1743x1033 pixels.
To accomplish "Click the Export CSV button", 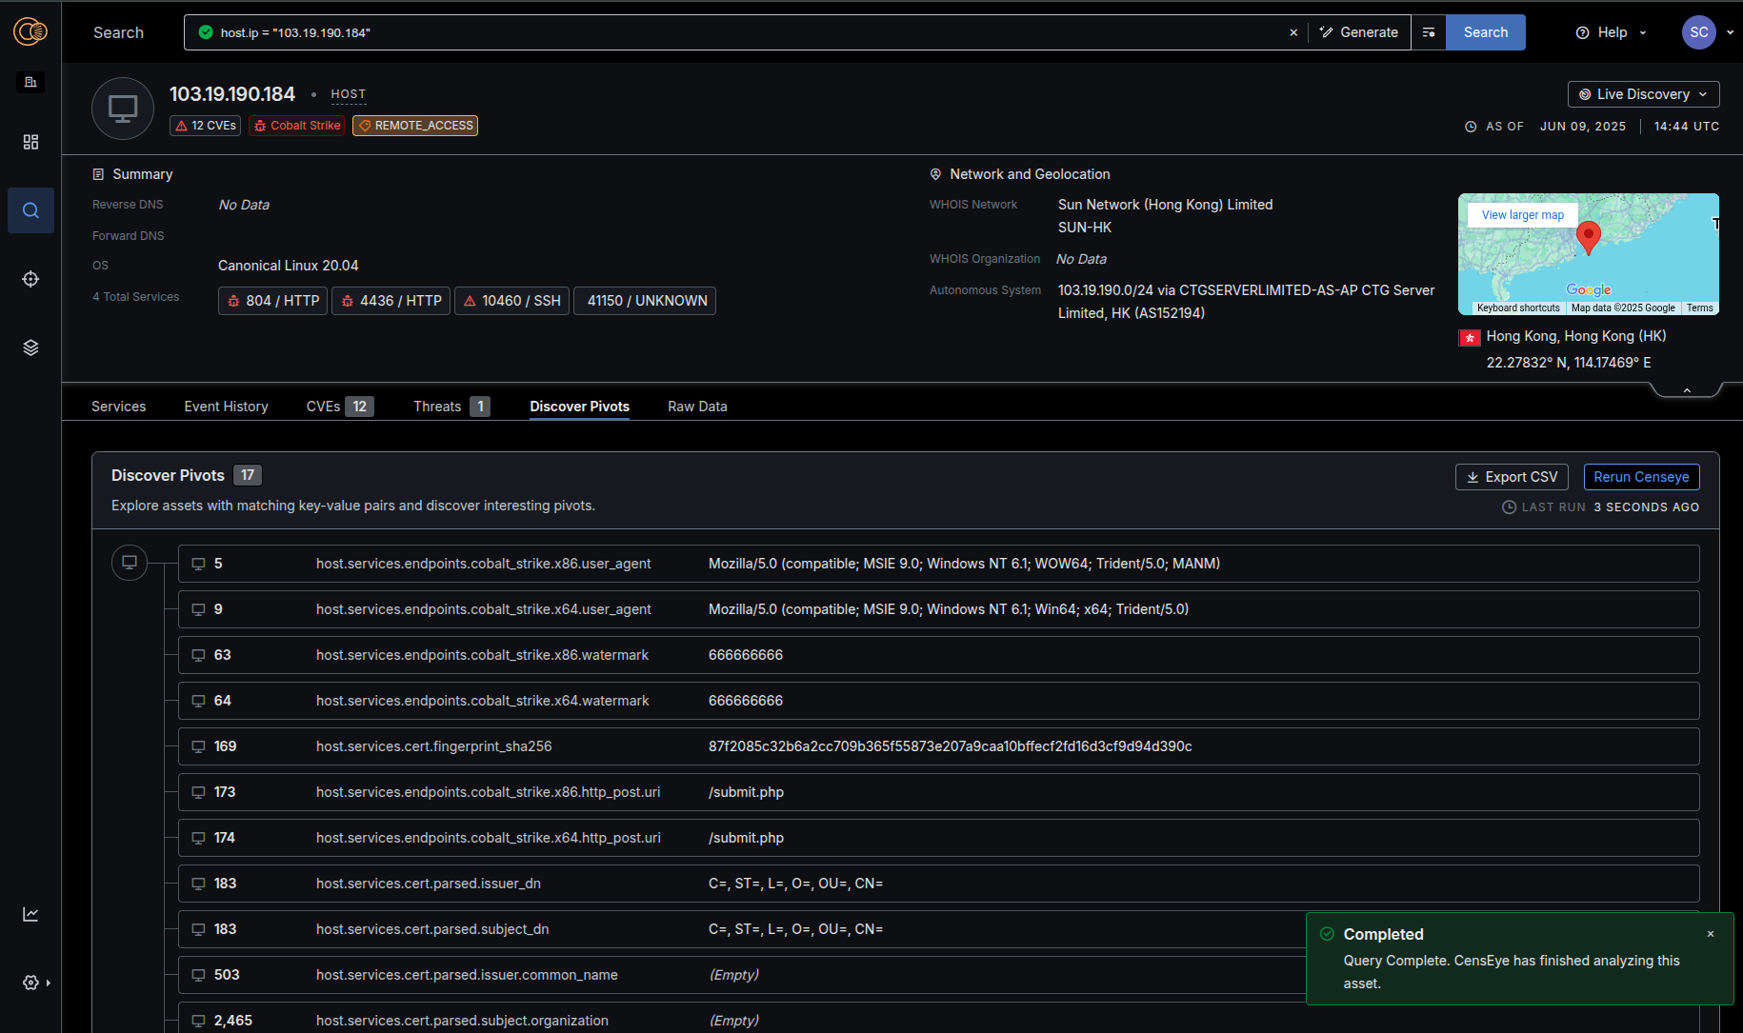I will (x=1512, y=477).
